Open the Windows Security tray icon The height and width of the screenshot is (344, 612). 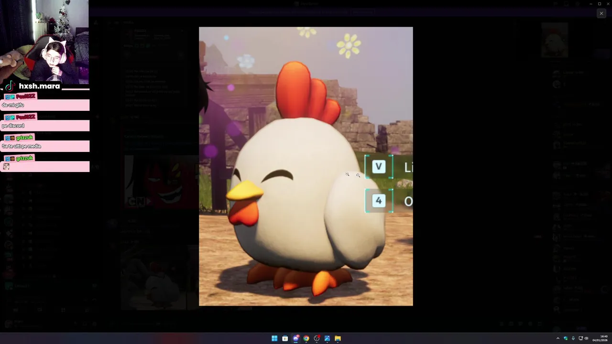pyautogui.click(x=566, y=338)
